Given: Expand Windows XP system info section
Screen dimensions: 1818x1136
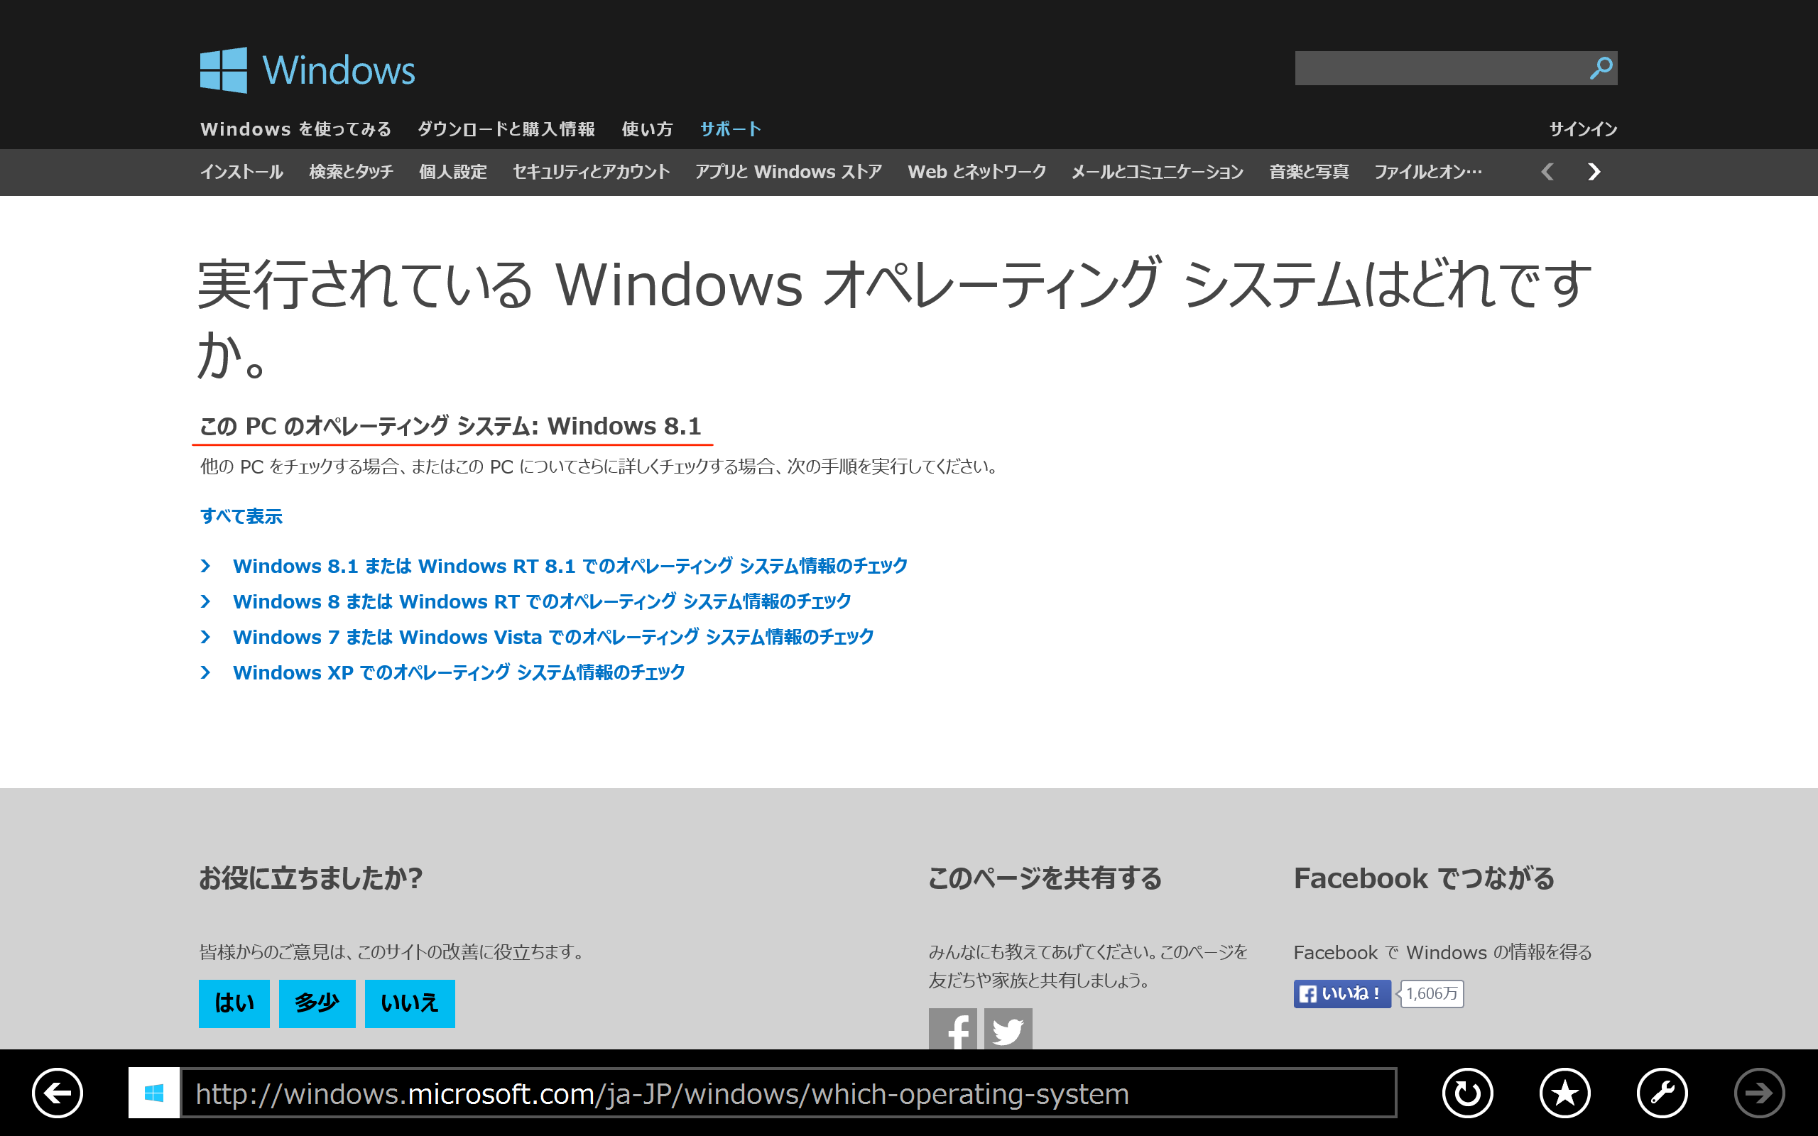Looking at the screenshot, I should pyautogui.click(x=458, y=672).
